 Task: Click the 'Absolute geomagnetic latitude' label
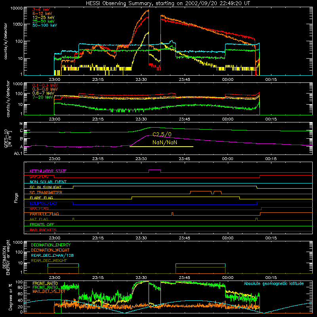click(274, 283)
